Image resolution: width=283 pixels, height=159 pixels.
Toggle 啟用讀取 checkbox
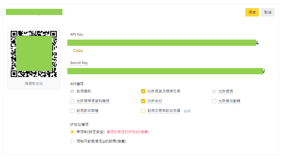click(72, 91)
